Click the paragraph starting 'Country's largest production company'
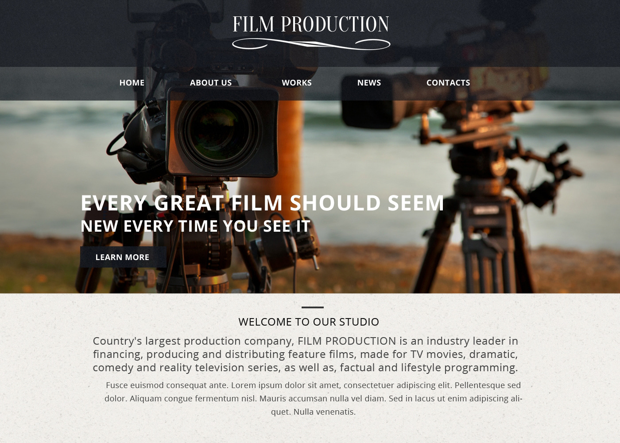The width and height of the screenshot is (620, 443). (x=306, y=354)
